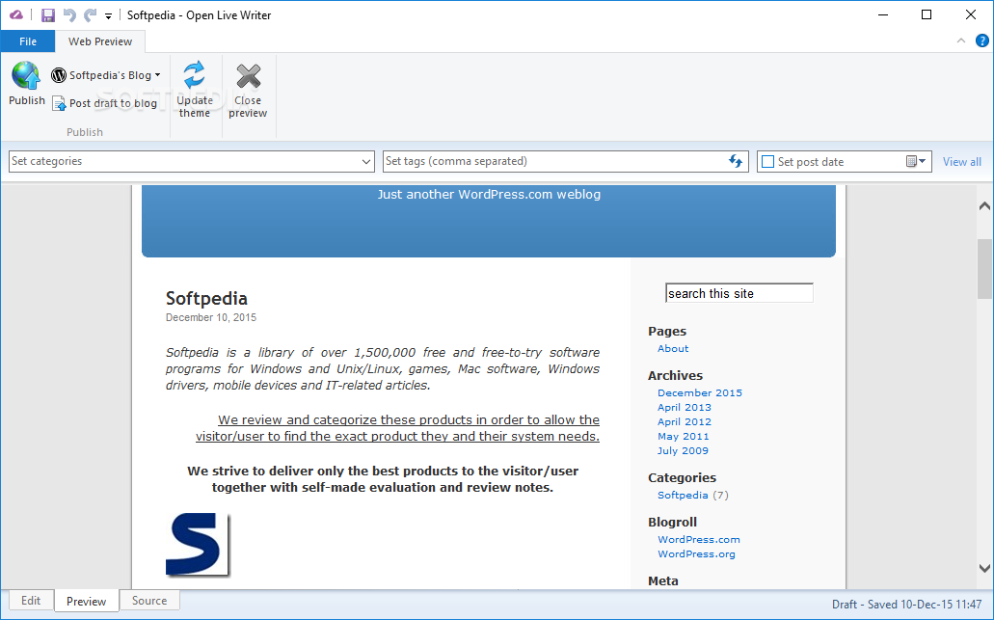Click the Undo arrow in quick access toolbar
The width and height of the screenshot is (994, 620).
point(69,15)
